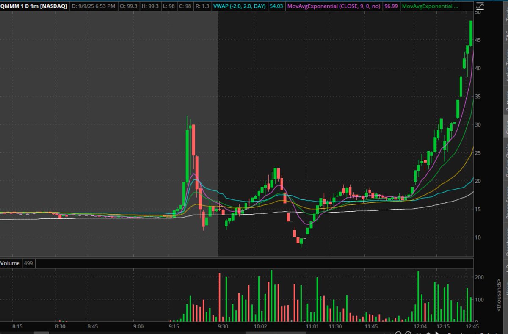Click the 35 price axis label
This screenshot has height=334, width=508.
pos(477,97)
